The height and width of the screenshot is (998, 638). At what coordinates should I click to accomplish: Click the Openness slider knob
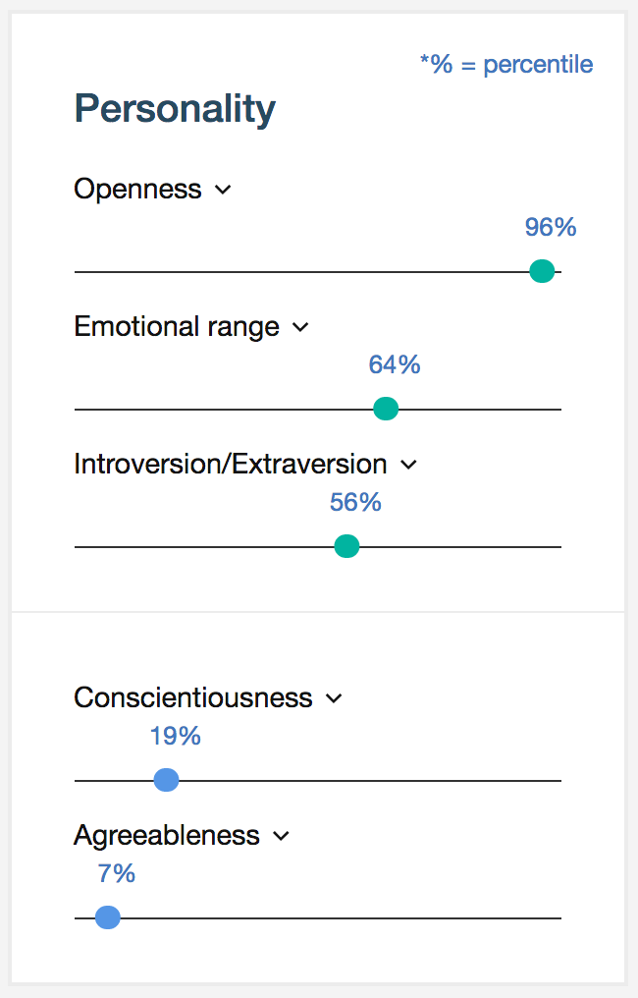[x=542, y=271]
